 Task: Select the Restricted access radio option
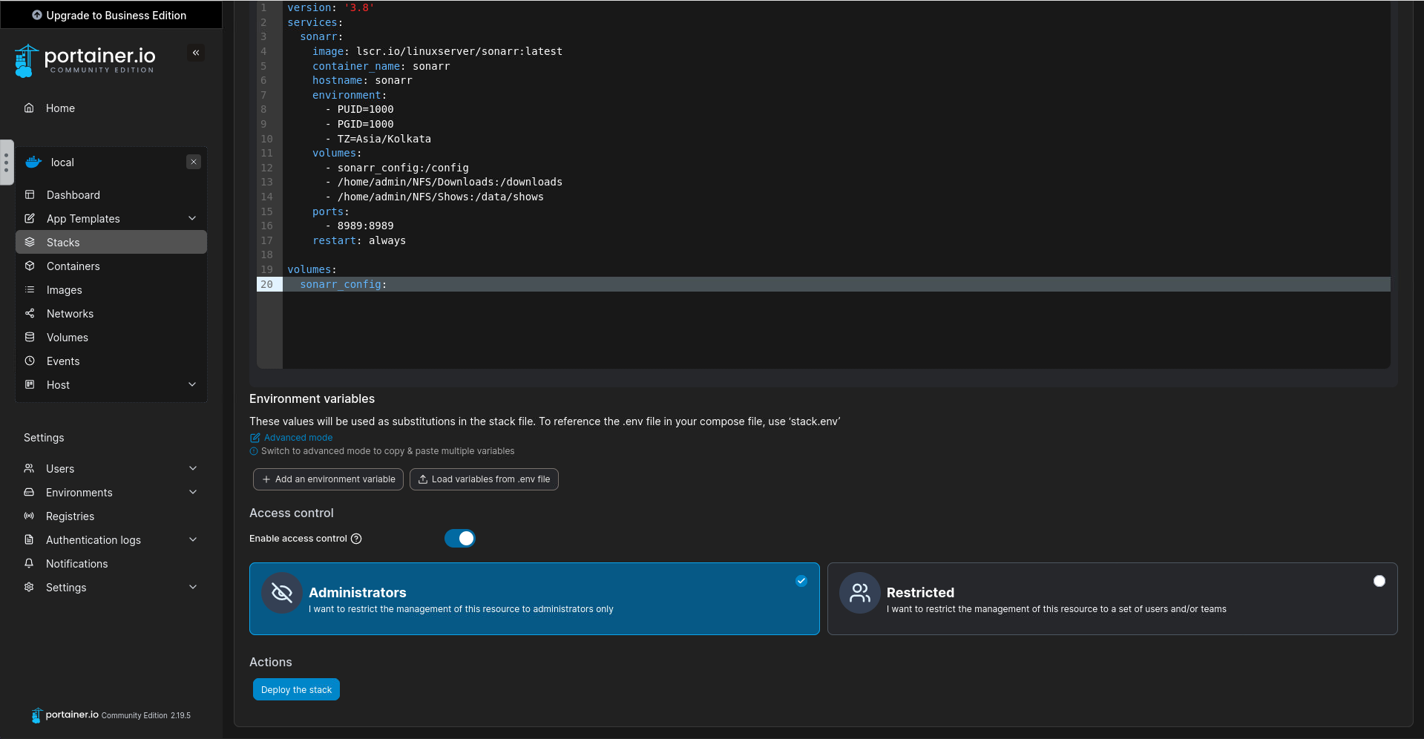(1379, 581)
